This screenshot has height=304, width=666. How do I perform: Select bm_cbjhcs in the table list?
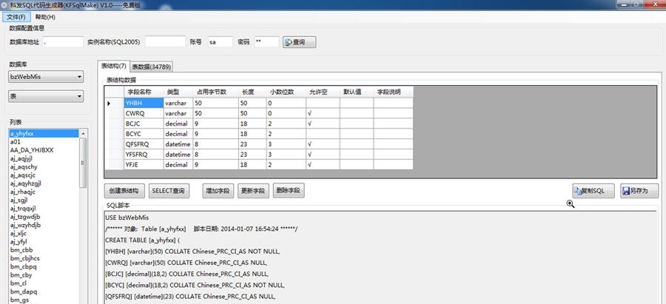pyautogui.click(x=44, y=258)
